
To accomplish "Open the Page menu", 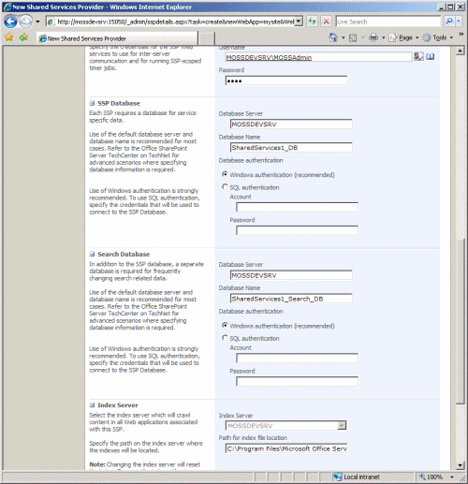I will click(403, 37).
